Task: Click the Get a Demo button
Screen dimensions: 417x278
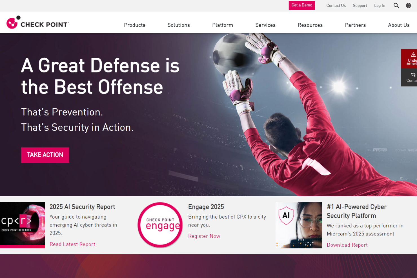Action: 301,5
